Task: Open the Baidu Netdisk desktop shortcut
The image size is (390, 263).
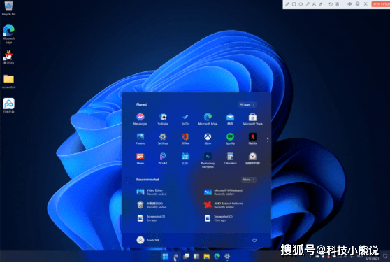Action: (8, 106)
